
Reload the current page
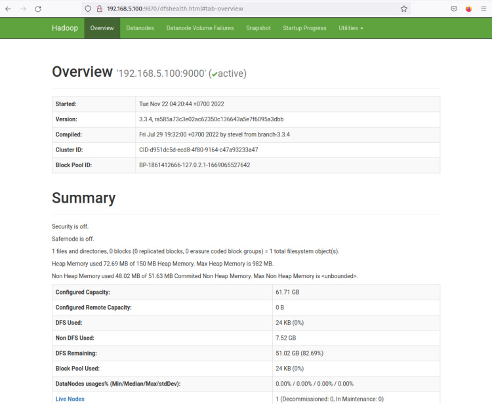tap(38, 9)
